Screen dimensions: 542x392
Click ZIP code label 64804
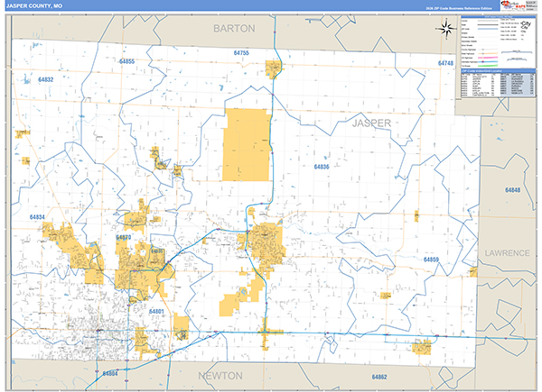pyautogui.click(x=110, y=373)
